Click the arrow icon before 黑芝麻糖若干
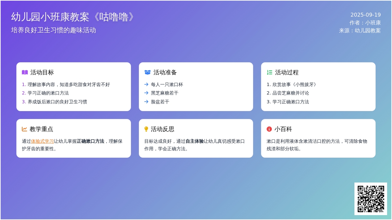392x220 pixels. tap(146, 93)
